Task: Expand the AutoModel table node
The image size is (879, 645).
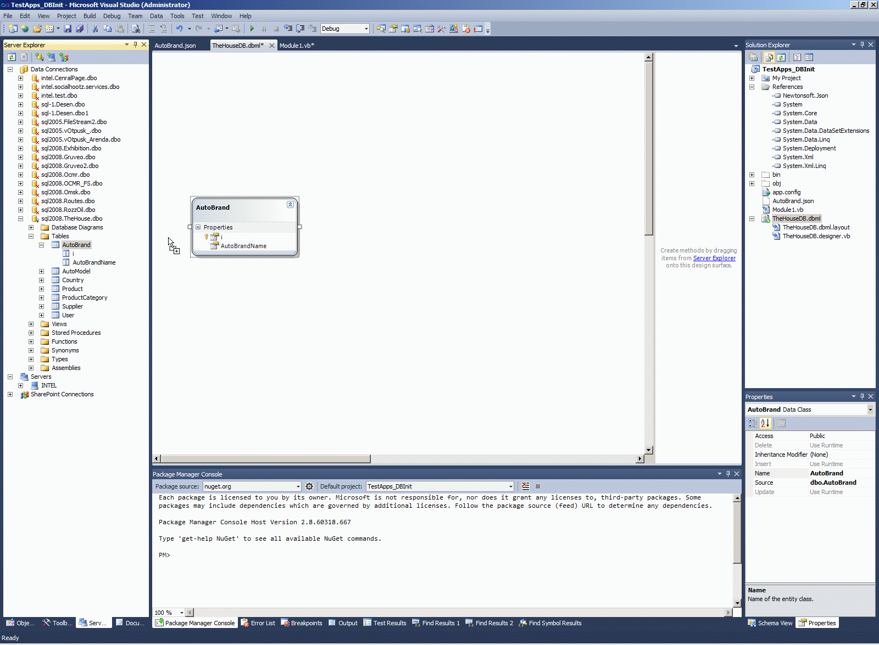Action: [41, 271]
